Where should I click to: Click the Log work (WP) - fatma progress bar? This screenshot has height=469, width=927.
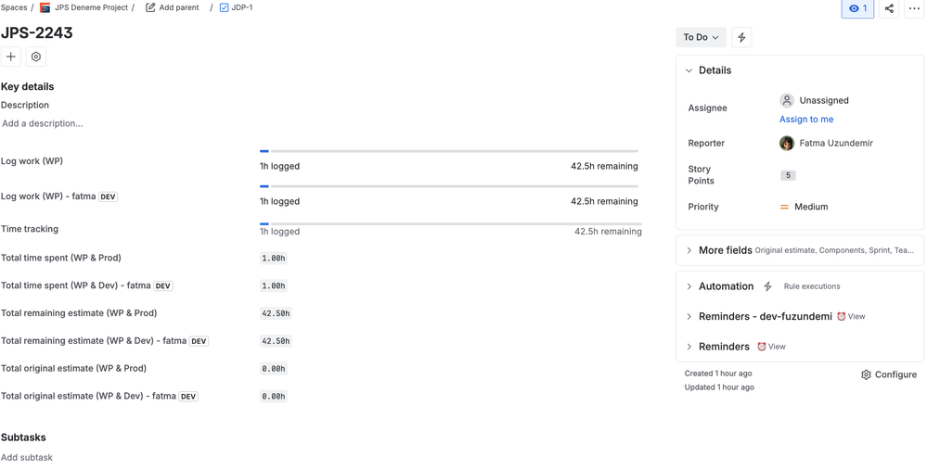point(449,186)
